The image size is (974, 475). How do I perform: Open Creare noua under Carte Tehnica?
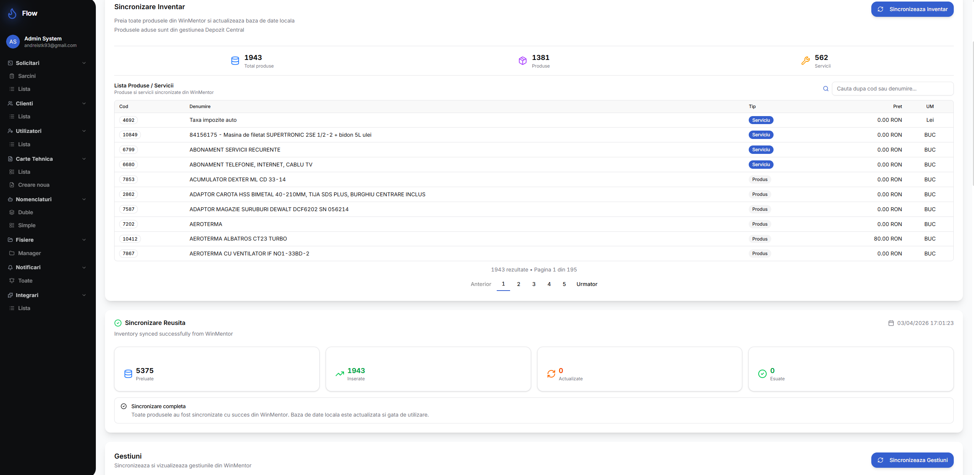(x=34, y=185)
